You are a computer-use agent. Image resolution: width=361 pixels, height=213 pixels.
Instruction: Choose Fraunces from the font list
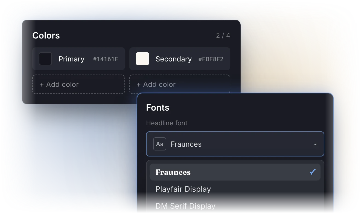point(235,172)
